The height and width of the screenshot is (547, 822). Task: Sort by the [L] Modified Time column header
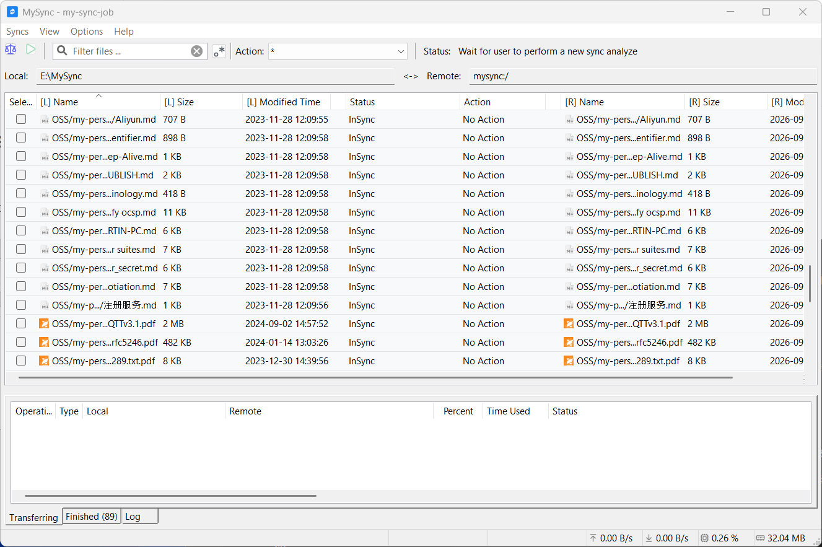tap(287, 102)
